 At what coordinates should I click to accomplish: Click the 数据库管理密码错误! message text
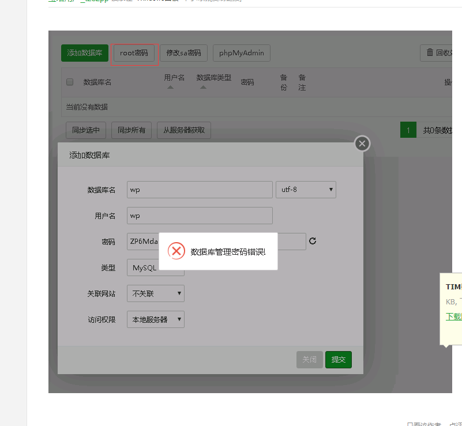coord(228,252)
